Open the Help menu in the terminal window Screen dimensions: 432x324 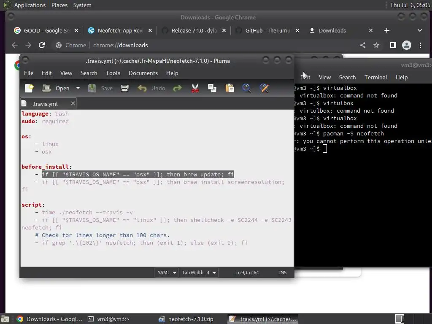coord(402,78)
